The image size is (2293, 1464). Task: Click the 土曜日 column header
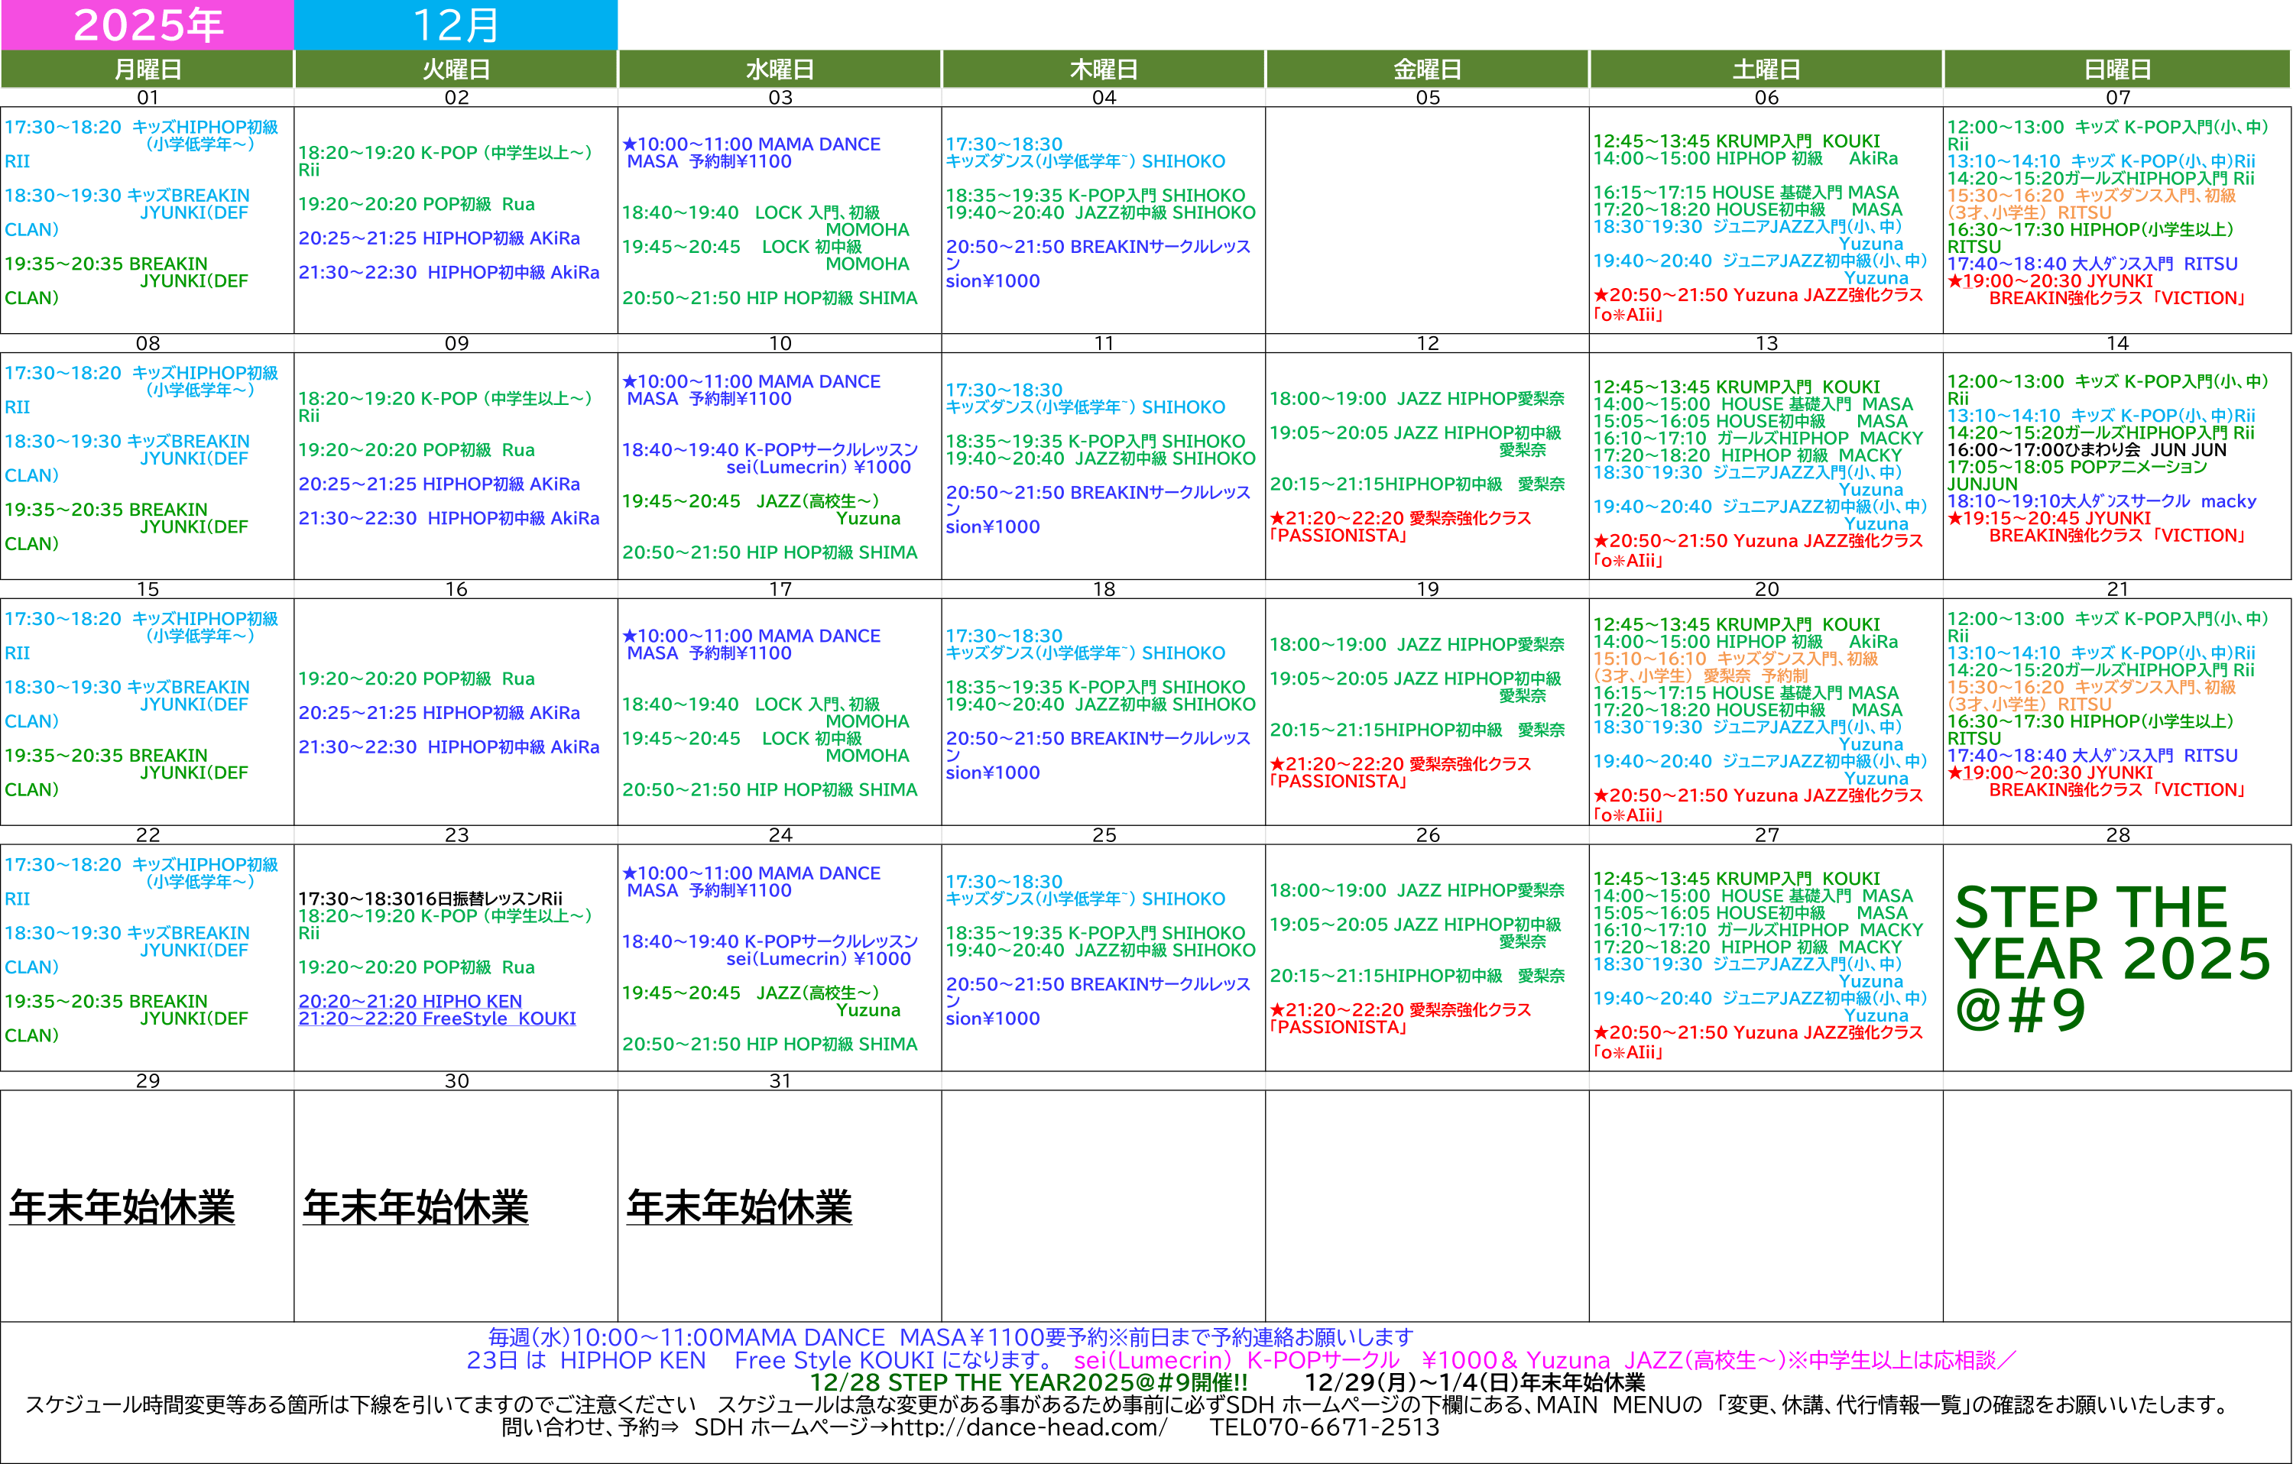click(1766, 70)
